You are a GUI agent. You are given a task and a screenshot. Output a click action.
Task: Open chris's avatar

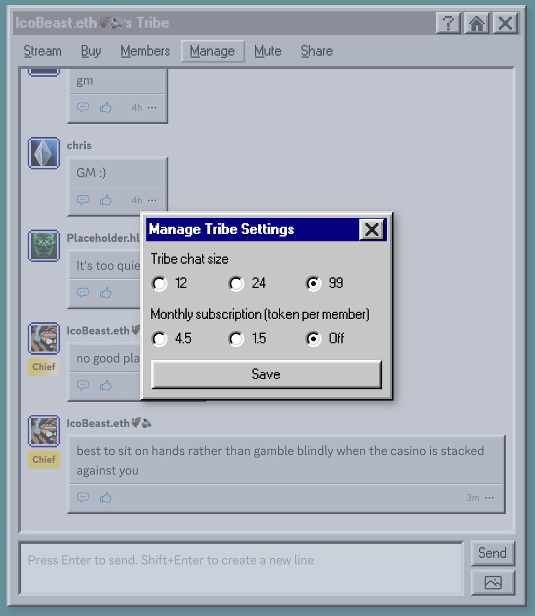coord(44,153)
